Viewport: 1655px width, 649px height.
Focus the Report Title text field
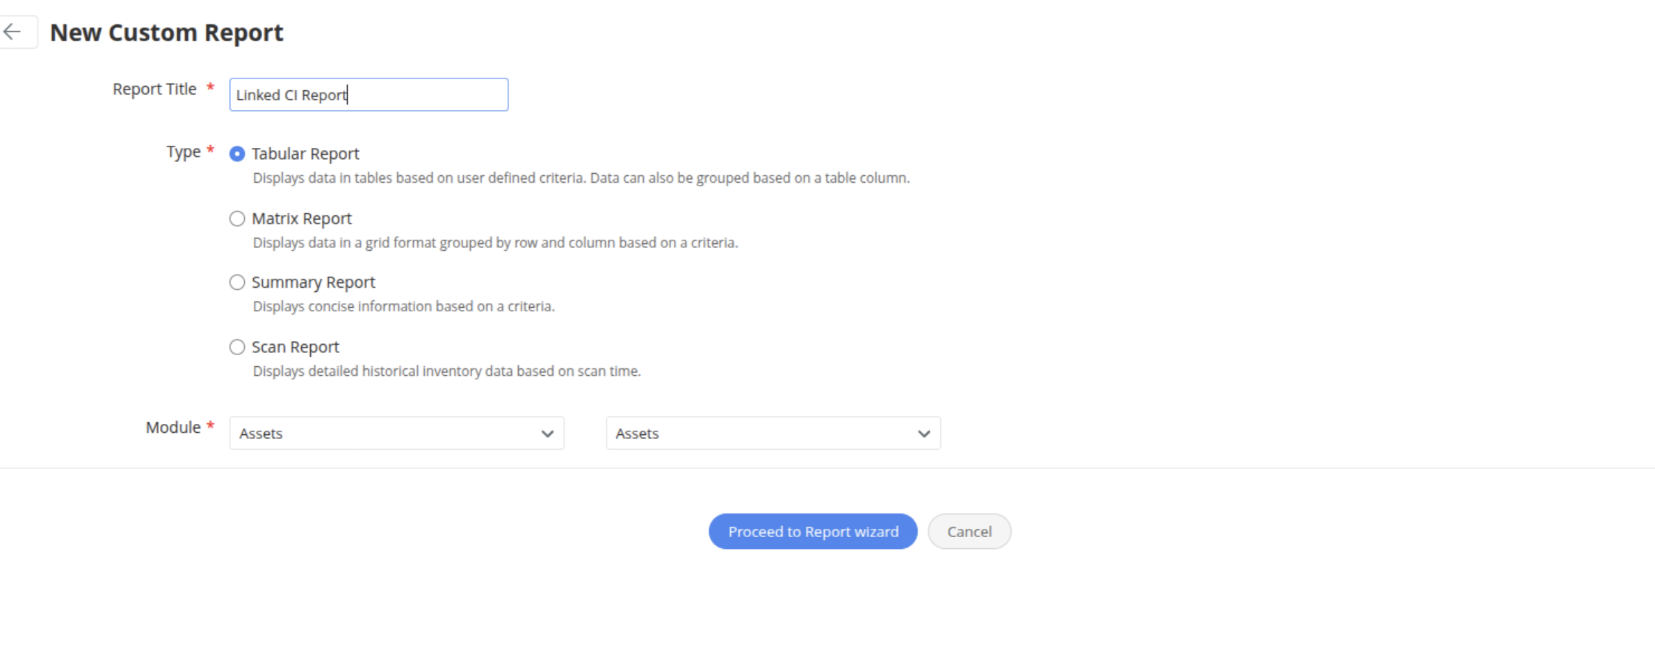coord(369,95)
